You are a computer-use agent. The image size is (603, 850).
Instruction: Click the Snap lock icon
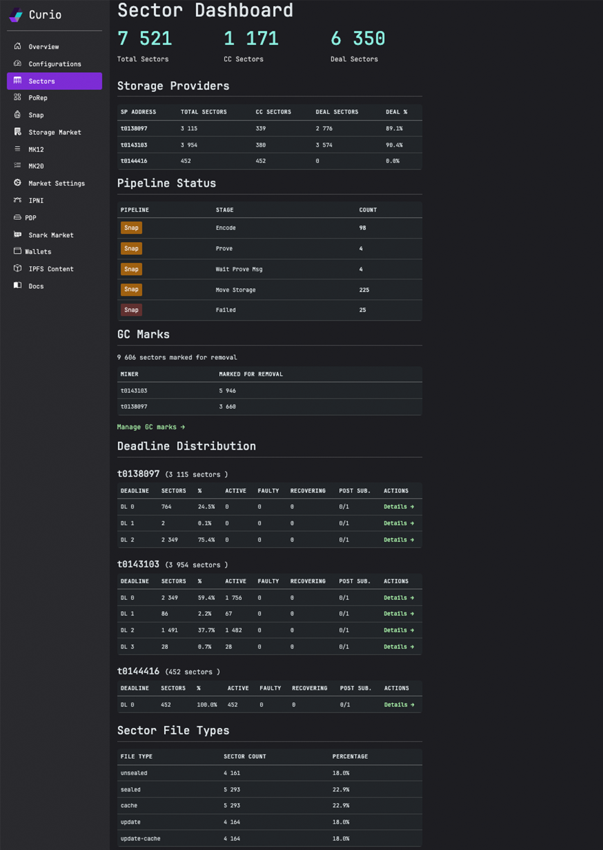click(17, 115)
